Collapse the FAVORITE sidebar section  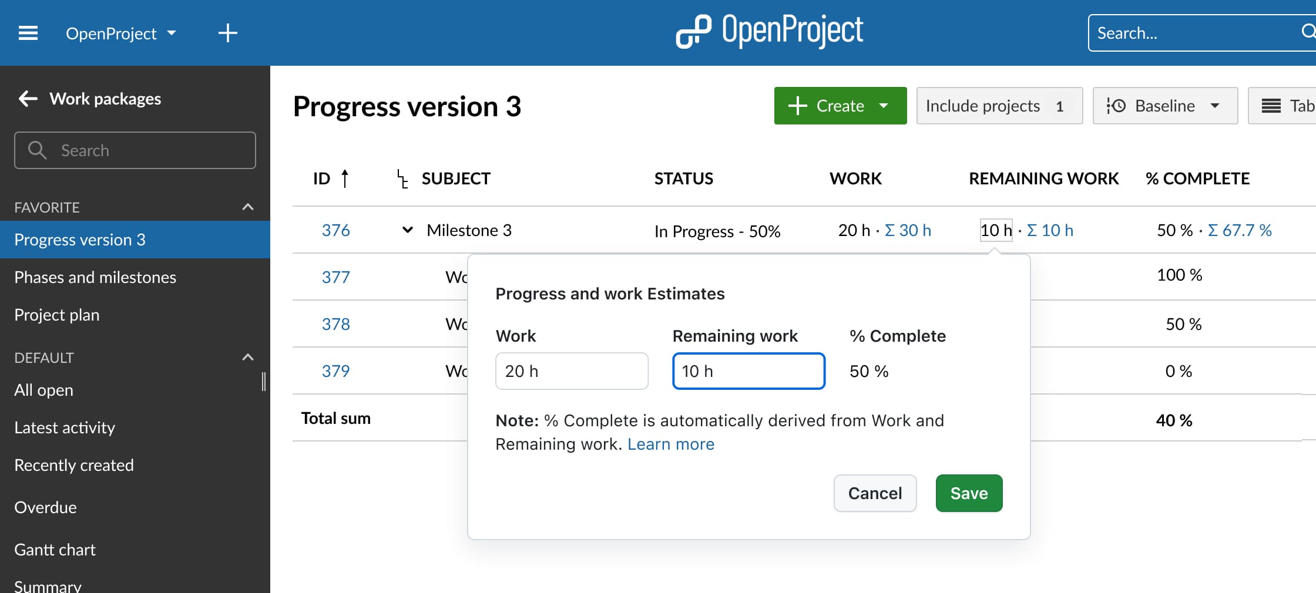point(247,207)
